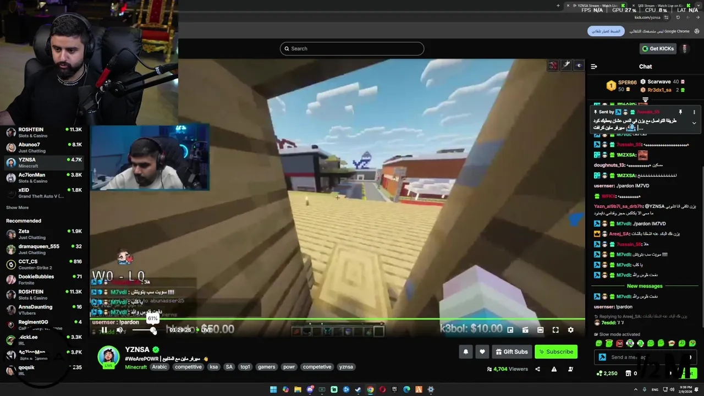This screenshot has width=704, height=396.
Task: Jump to New messages in chat
Action: click(x=645, y=286)
